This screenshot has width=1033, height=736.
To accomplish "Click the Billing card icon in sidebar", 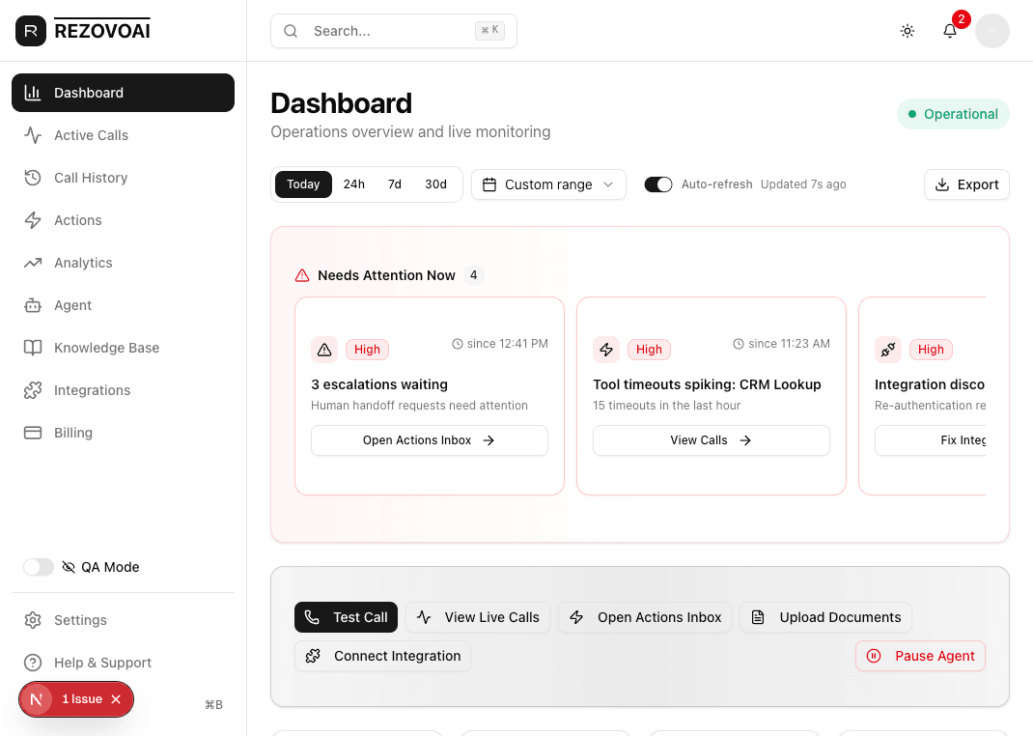I will pos(32,433).
